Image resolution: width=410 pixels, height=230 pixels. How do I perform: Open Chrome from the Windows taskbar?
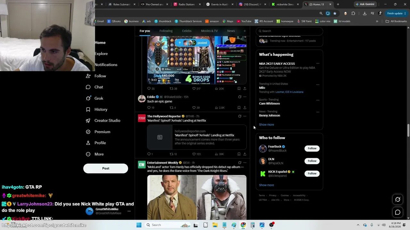point(243,225)
